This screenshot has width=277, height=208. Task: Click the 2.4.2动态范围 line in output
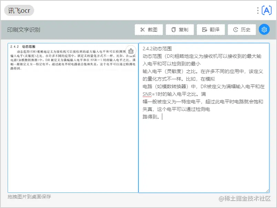(157, 49)
